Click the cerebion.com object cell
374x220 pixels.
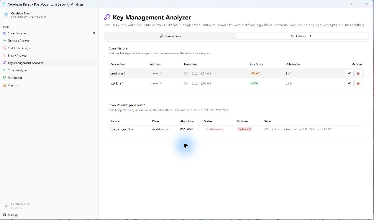point(160,129)
